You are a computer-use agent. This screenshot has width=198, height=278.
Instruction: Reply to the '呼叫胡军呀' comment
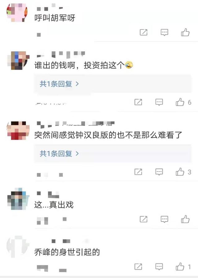[x=165, y=32]
